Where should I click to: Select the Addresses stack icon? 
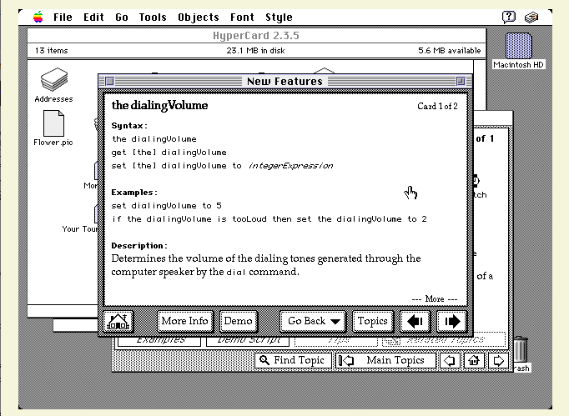click(53, 81)
